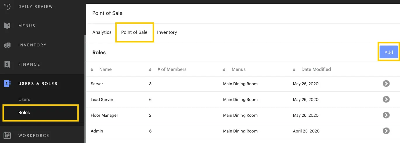Screen dimensions: 400x143
Task: Go to the Inventory tab
Action: (167, 32)
